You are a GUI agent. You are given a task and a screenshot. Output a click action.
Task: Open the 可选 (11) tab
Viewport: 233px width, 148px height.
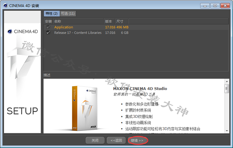click(68, 14)
